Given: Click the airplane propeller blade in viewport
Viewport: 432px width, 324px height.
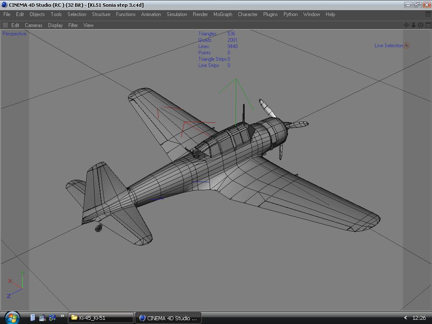Looking at the screenshot, I should coord(267,108).
